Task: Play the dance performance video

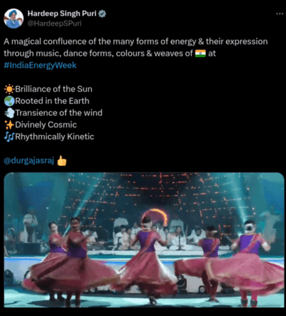Action: (x=144, y=240)
